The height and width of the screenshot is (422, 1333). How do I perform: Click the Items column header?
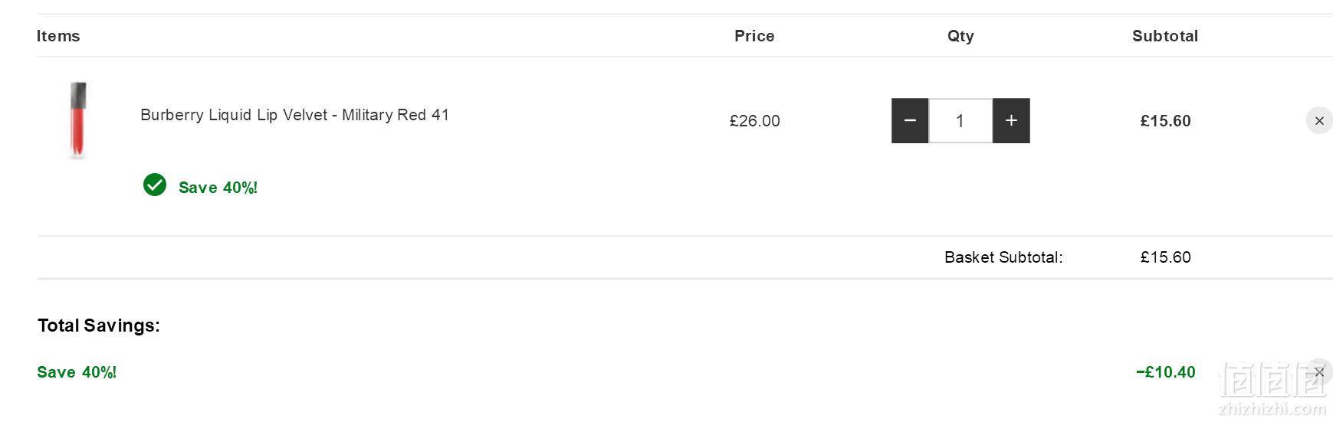pos(58,36)
